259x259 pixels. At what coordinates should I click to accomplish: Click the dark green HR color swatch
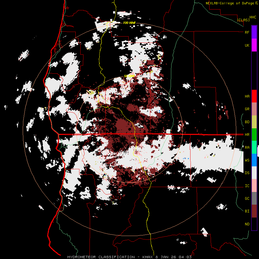click(254, 134)
